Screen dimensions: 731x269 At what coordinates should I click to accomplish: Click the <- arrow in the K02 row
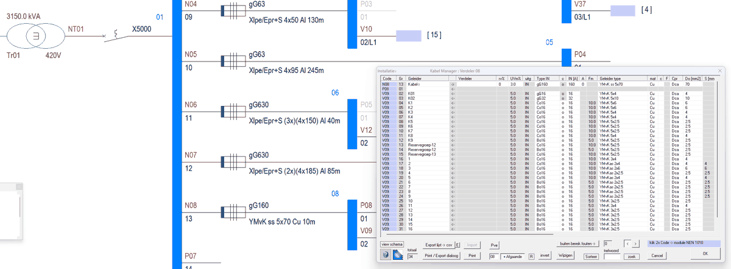[x=453, y=98]
